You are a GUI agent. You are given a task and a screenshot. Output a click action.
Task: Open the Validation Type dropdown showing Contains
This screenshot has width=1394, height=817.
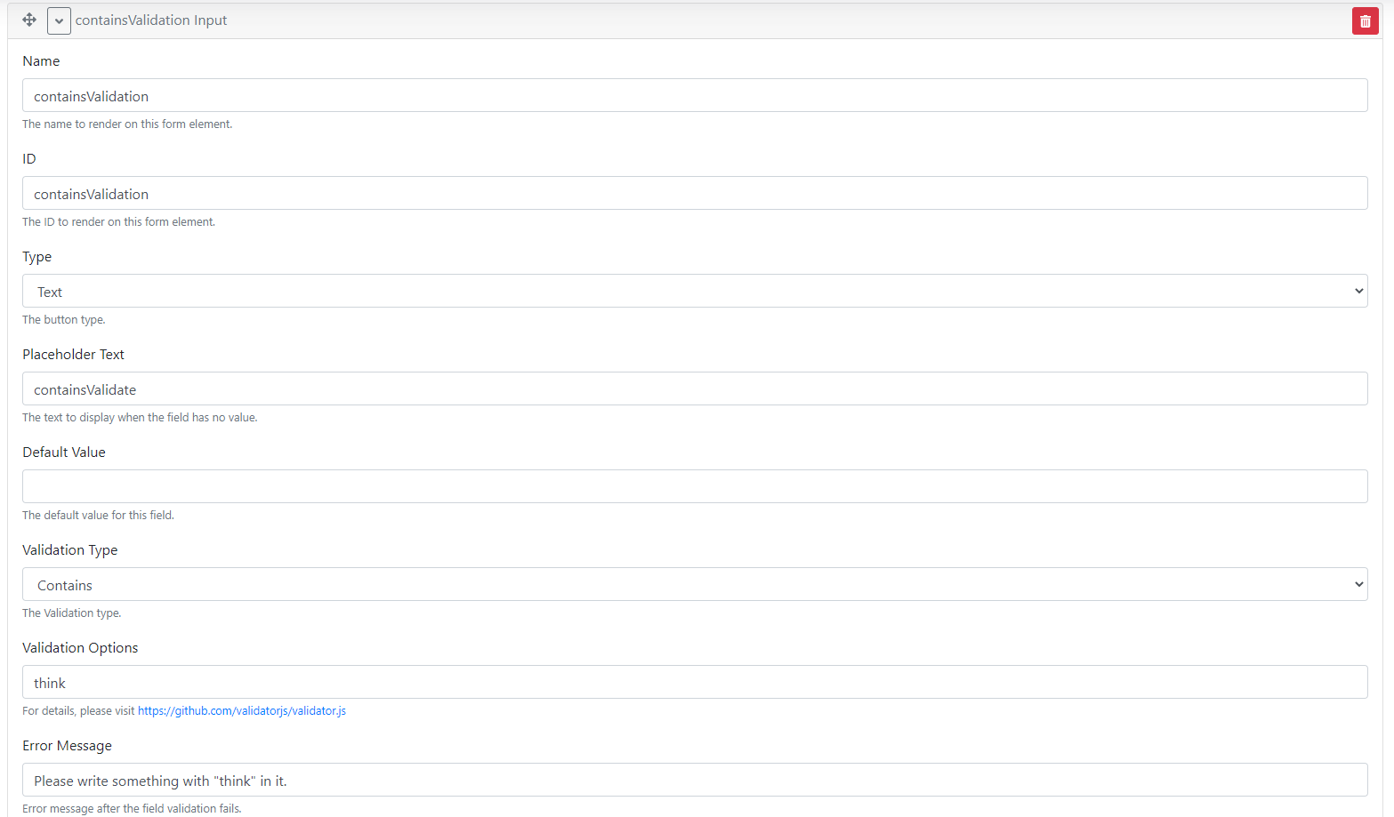click(x=695, y=584)
